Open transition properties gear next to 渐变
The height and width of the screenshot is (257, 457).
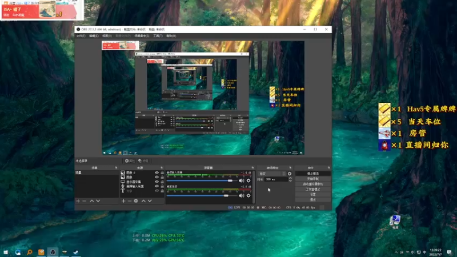click(x=290, y=174)
